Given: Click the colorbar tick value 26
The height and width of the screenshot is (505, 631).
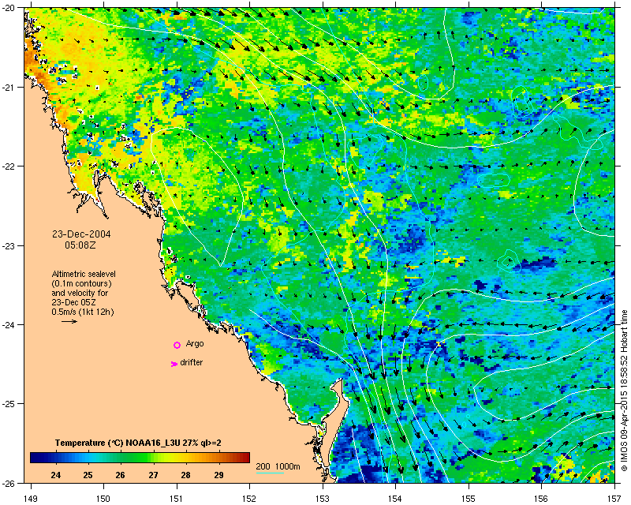Looking at the screenshot, I should click(120, 475).
